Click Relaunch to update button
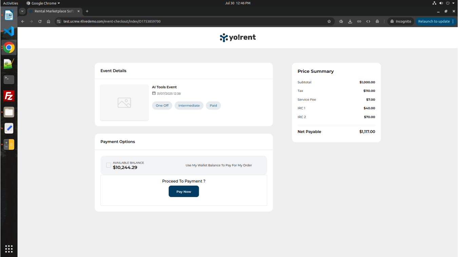Viewport: 458px width, 257px height. click(434, 21)
